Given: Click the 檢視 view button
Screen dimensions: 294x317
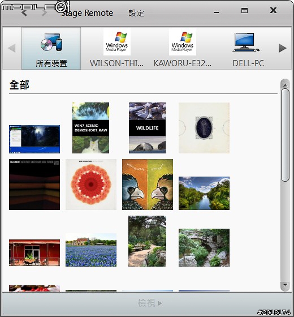Looking at the screenshot, I should tap(150, 303).
